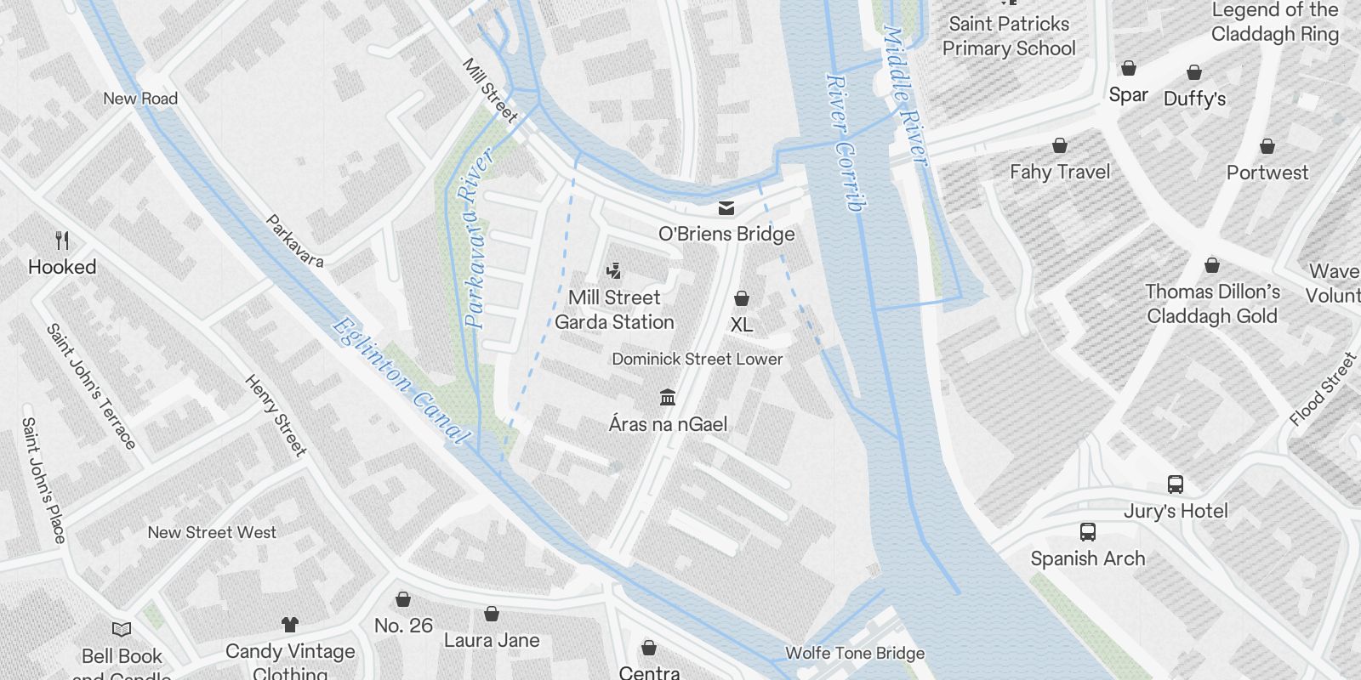Click the No. 26 shop icon
Viewport: 1361px width, 680px height.
[403, 599]
